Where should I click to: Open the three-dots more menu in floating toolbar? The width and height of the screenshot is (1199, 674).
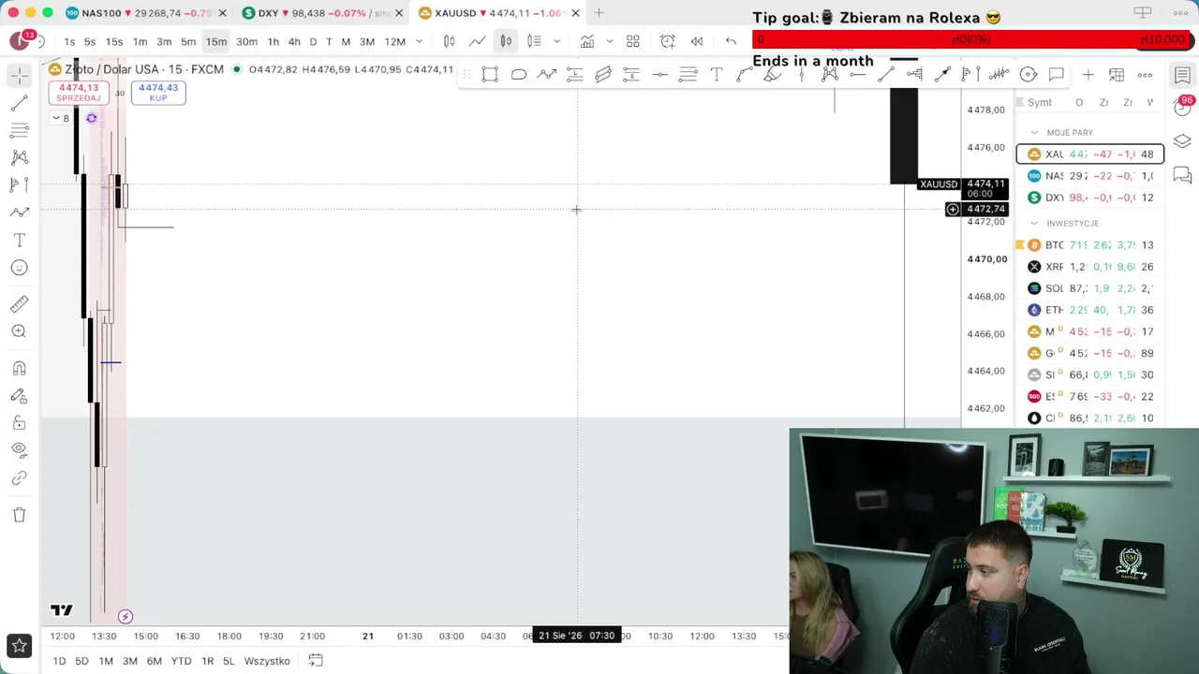click(1145, 75)
